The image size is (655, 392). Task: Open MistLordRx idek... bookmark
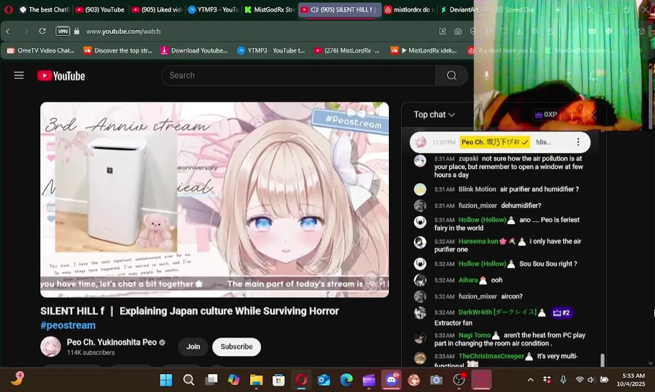click(x=424, y=51)
